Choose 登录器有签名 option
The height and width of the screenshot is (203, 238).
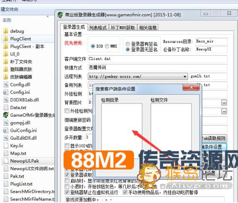coord(128,44)
